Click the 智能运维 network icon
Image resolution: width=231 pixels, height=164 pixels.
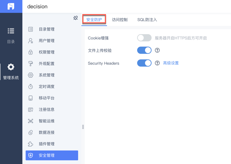31,121
